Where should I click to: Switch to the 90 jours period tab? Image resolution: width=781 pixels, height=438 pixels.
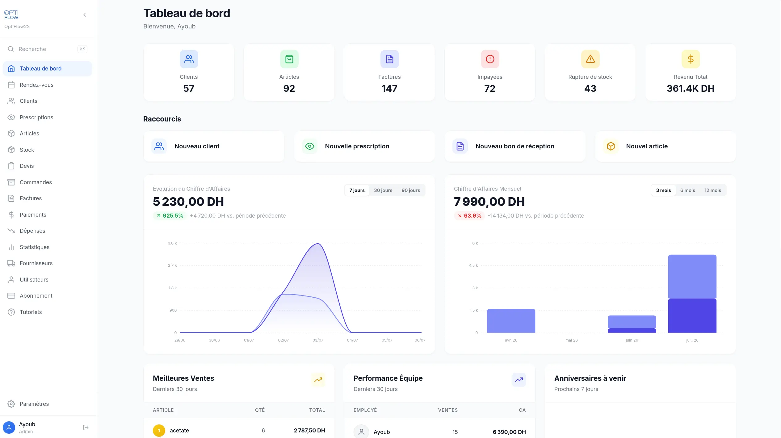point(411,190)
